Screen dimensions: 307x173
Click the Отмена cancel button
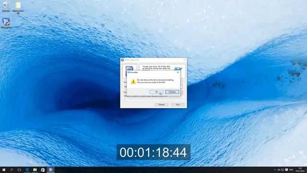pyautogui.click(x=172, y=92)
